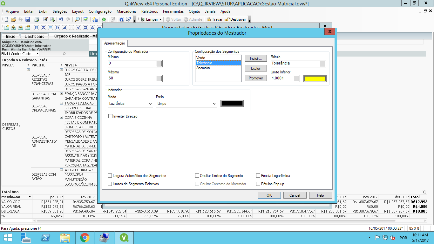Enable Inverter Direção checkbox
Screen dimensions: 434x244
tap(111, 116)
